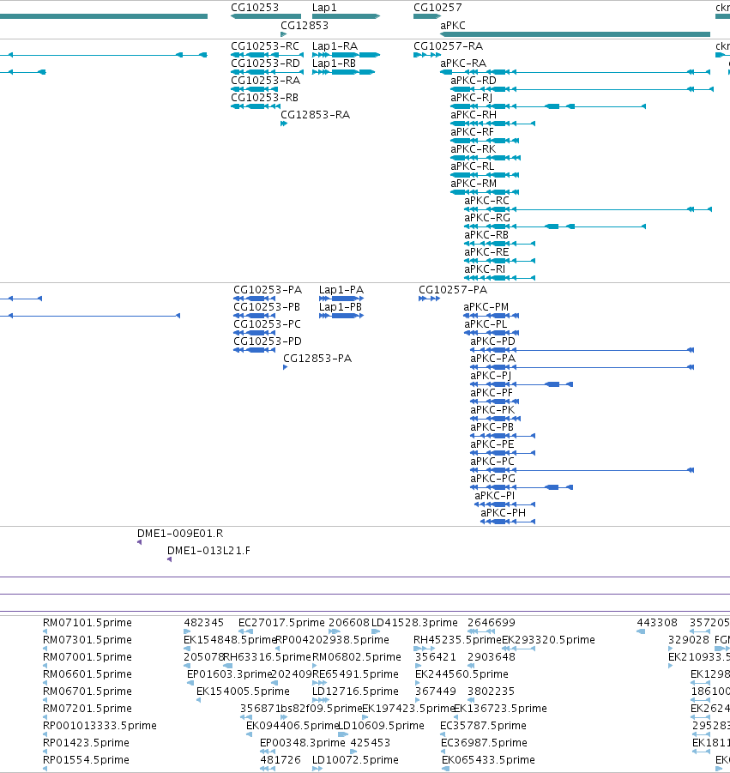The width and height of the screenshot is (730, 773).
Task: Open the EK065433.5prime EST label
Action: coord(488,759)
